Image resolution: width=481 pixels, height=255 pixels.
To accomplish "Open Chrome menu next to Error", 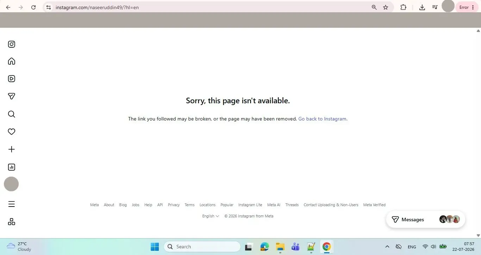I will click(473, 7).
